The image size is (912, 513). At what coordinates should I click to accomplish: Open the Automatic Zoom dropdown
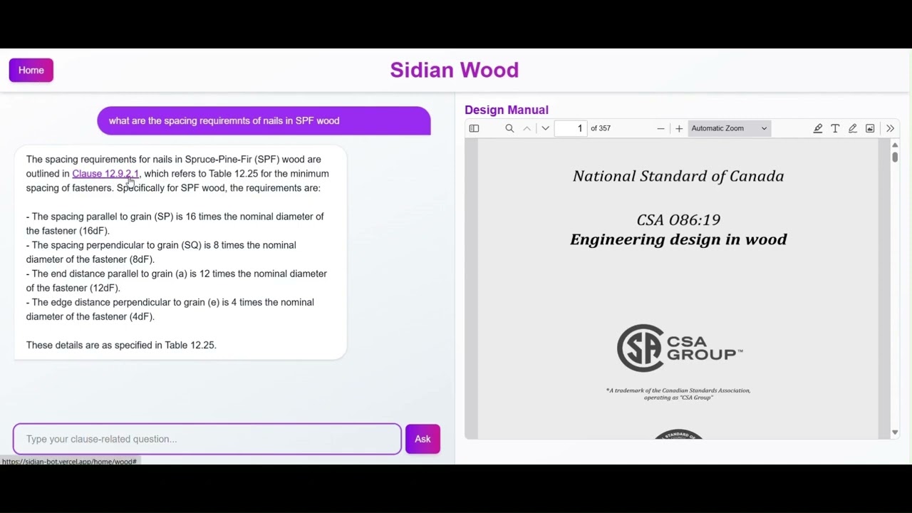coord(729,128)
